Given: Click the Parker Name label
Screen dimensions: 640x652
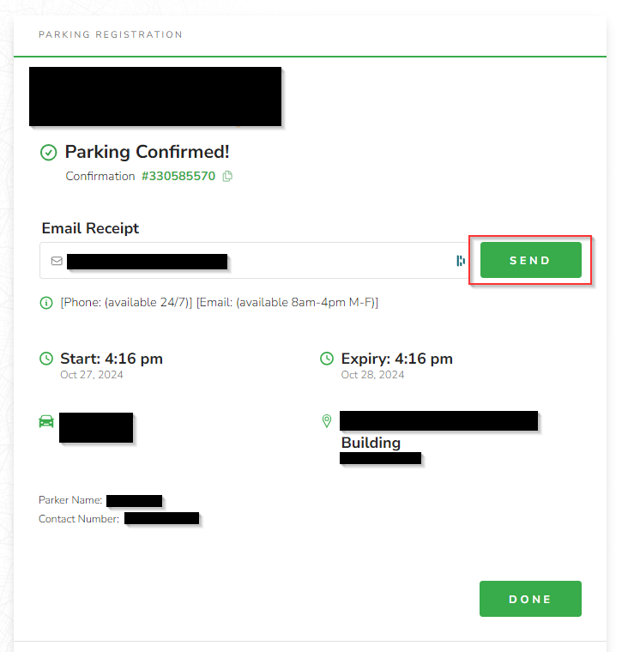Looking at the screenshot, I should pyautogui.click(x=70, y=500).
